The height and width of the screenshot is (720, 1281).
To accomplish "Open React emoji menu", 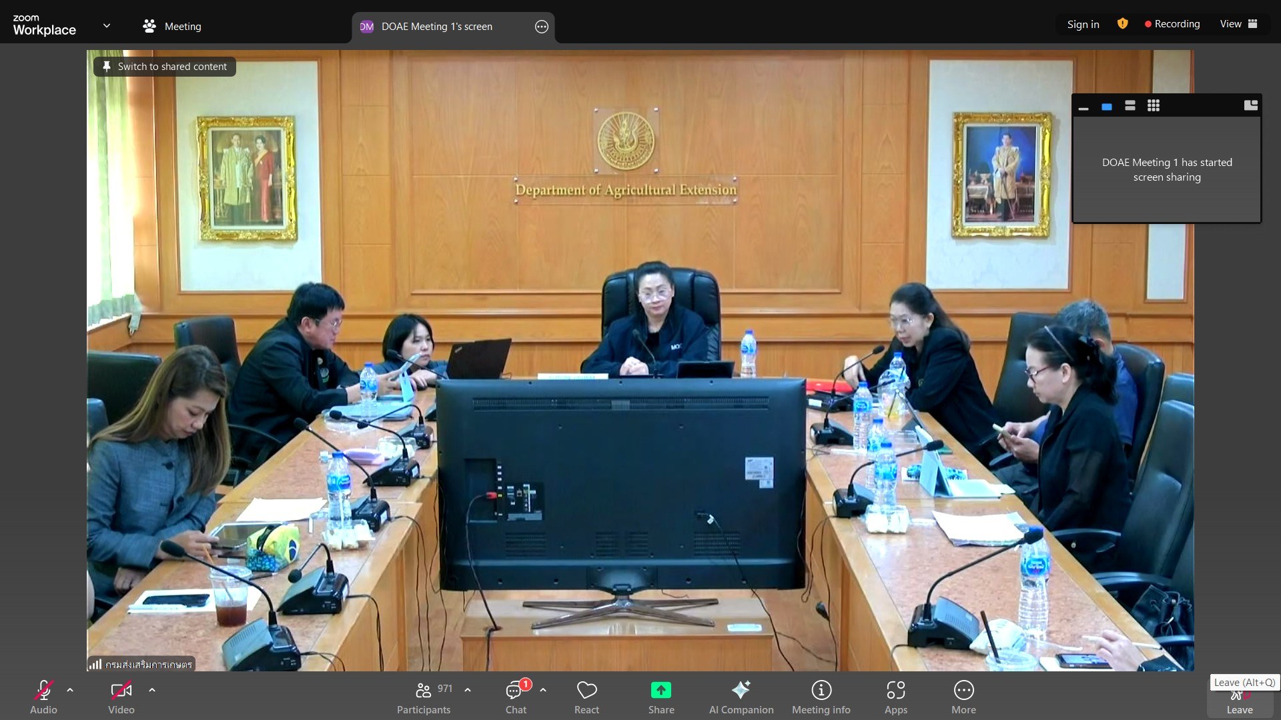I will coord(586,696).
